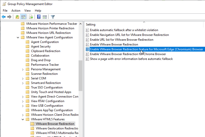
Task: Select VMware Horizon URL Redirection folder
Action: click(48, 33)
